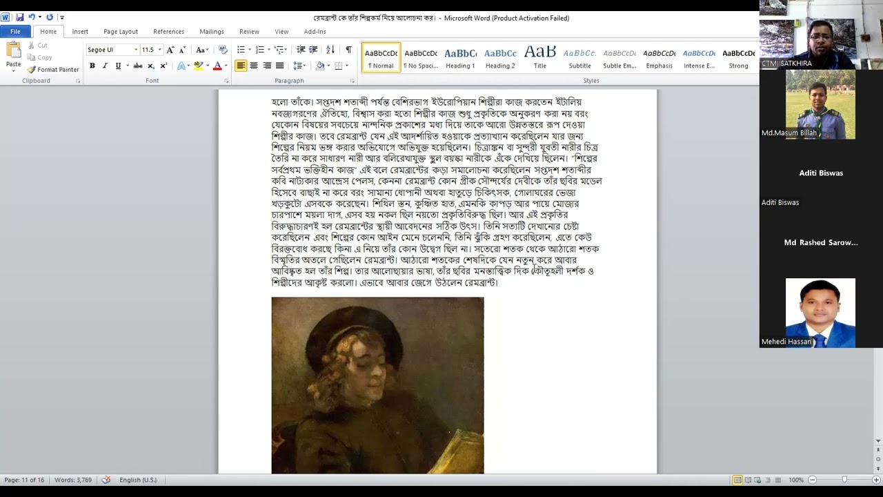The image size is (883, 497).
Task: Open the Text Effects menu
Action: 182,66
